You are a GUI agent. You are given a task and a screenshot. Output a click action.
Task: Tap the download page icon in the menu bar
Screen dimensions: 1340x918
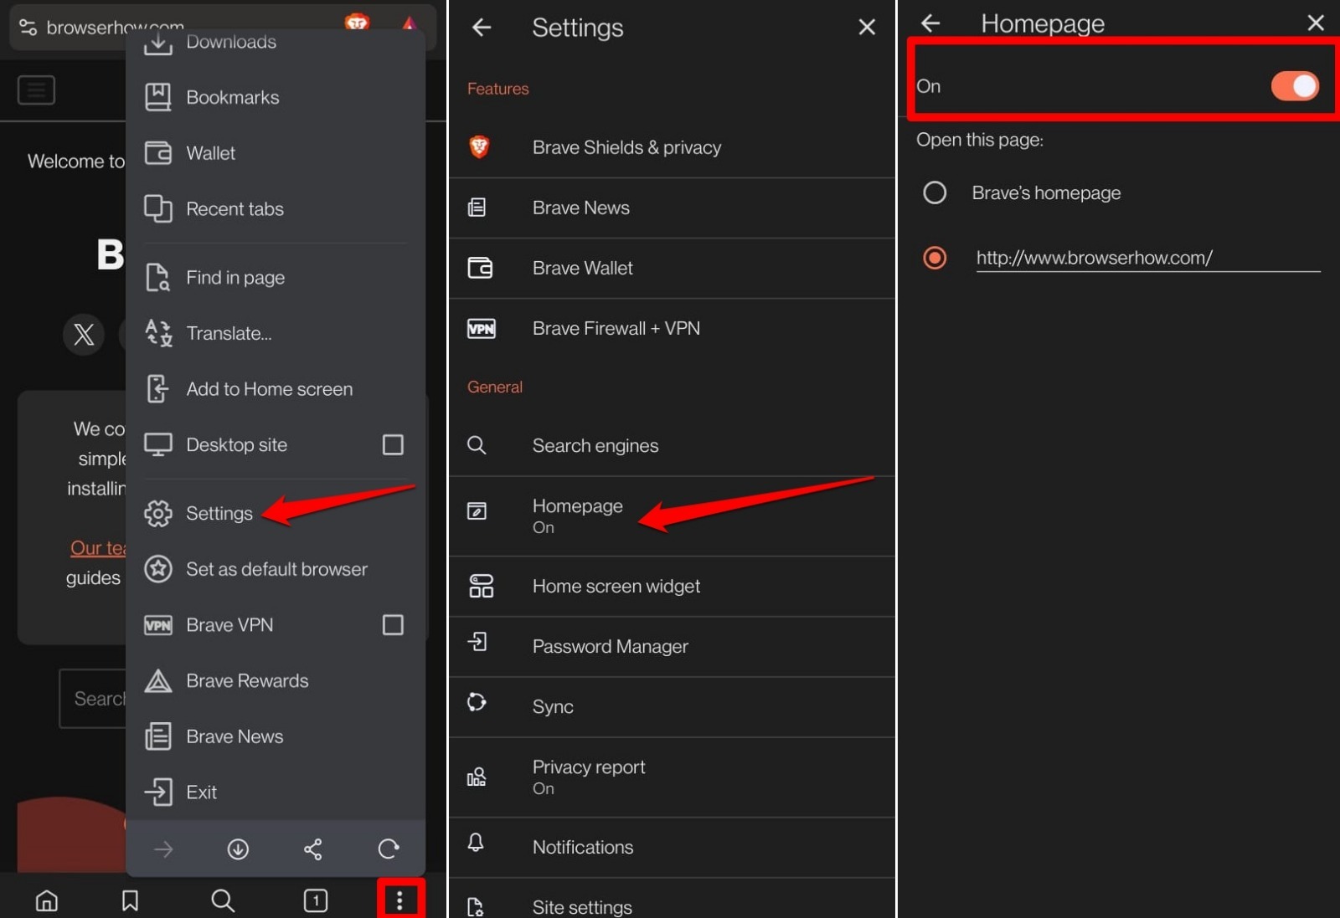pos(238,849)
